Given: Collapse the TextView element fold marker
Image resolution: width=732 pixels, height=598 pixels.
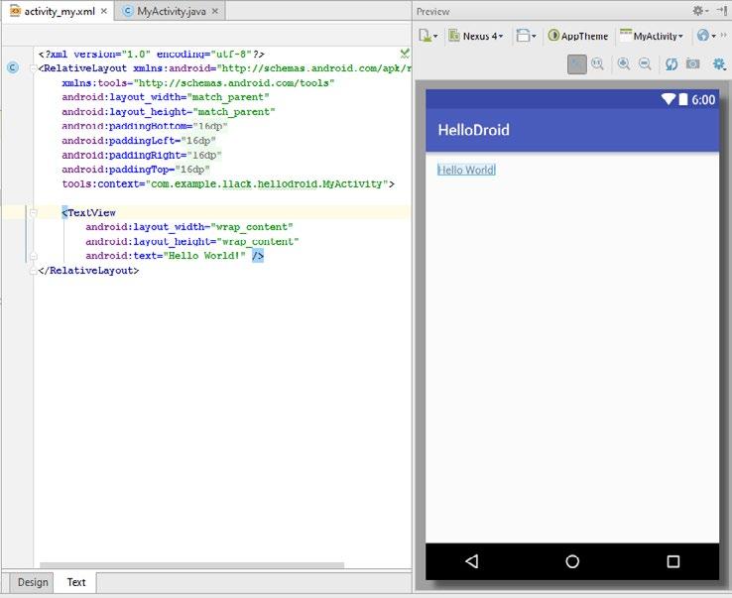Looking at the screenshot, I should tap(32, 212).
